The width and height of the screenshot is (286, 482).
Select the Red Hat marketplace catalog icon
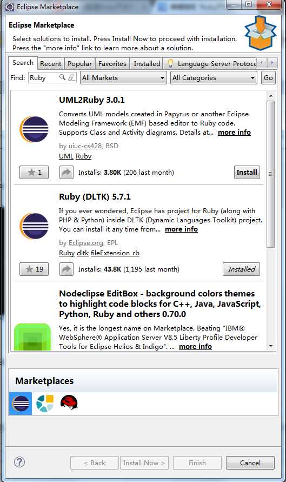69,402
